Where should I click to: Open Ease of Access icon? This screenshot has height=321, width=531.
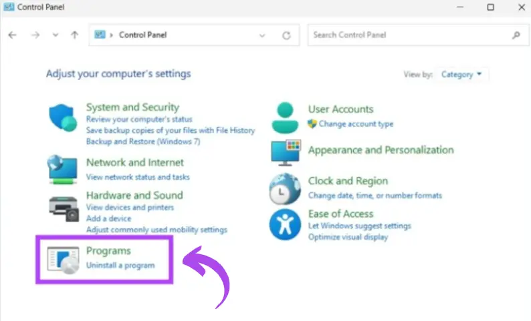[285, 224]
